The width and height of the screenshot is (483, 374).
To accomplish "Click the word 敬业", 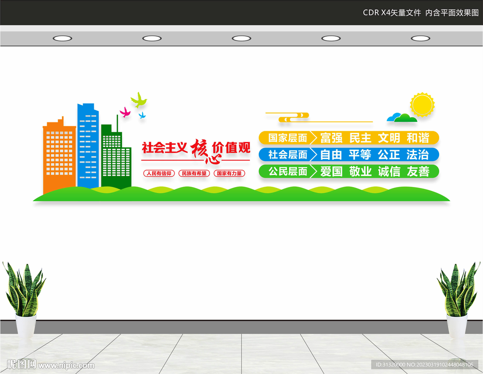I will (360, 171).
